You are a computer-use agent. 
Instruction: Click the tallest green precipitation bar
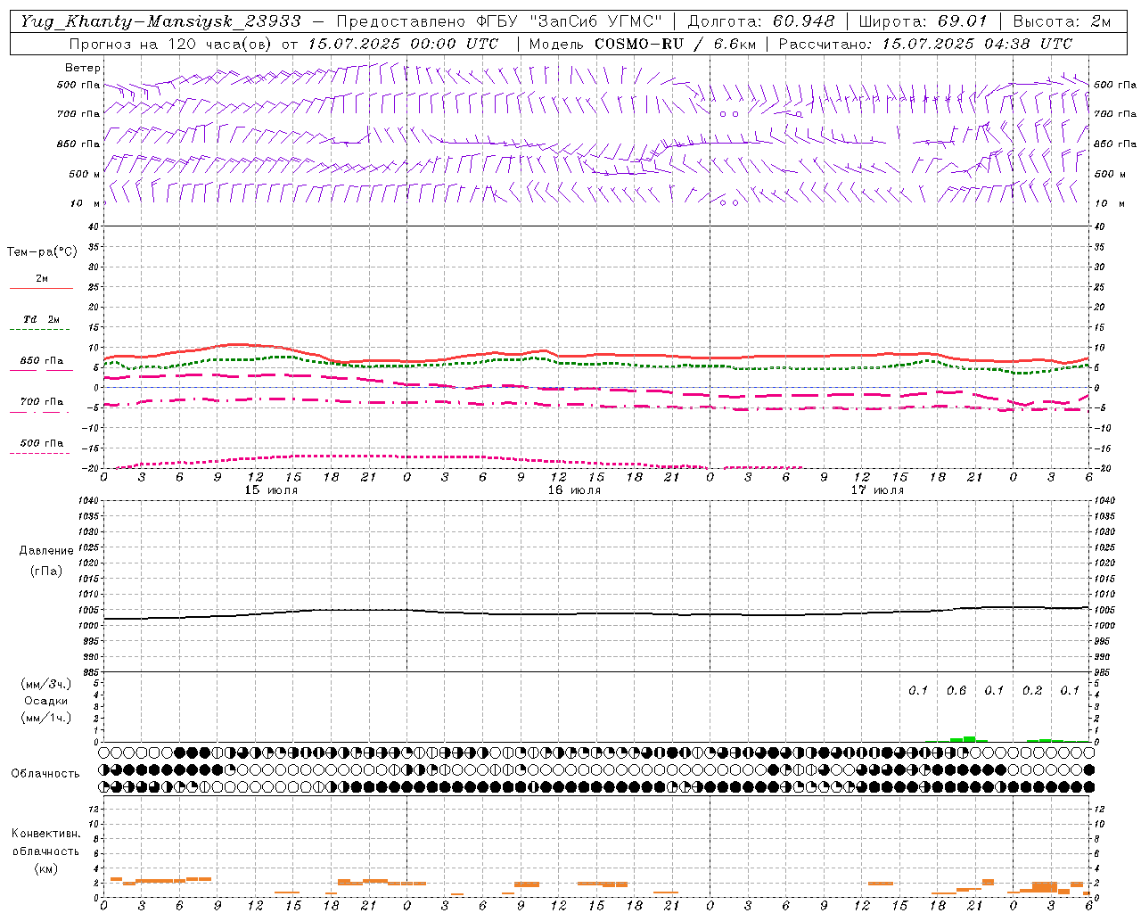tap(969, 738)
